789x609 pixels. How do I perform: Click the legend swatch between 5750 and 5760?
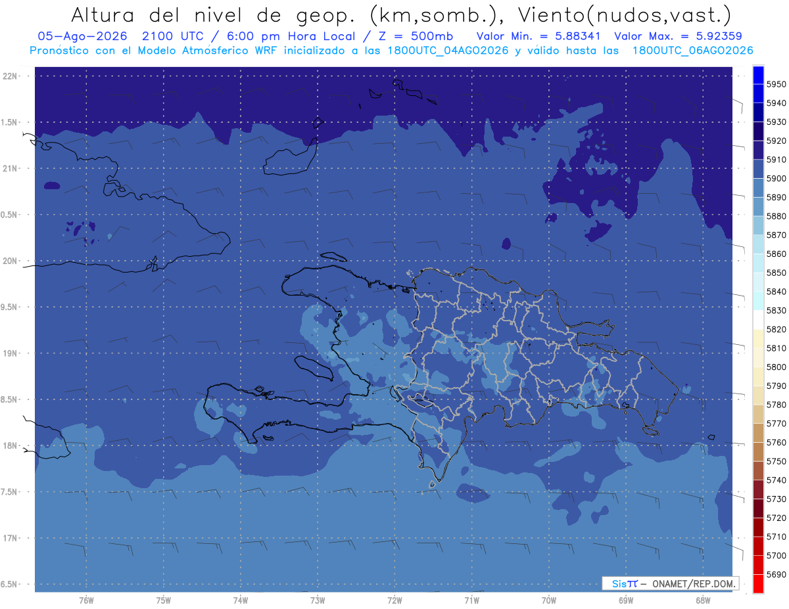(x=758, y=452)
